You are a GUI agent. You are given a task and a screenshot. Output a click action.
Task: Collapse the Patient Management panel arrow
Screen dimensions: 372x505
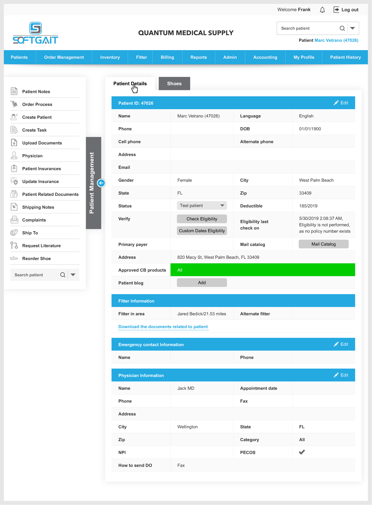(x=101, y=183)
